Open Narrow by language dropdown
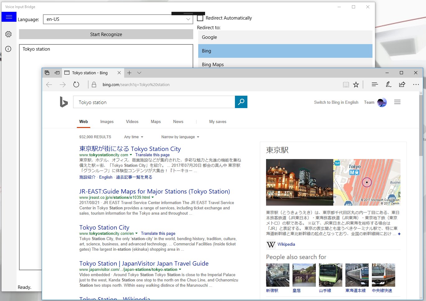 180,137
